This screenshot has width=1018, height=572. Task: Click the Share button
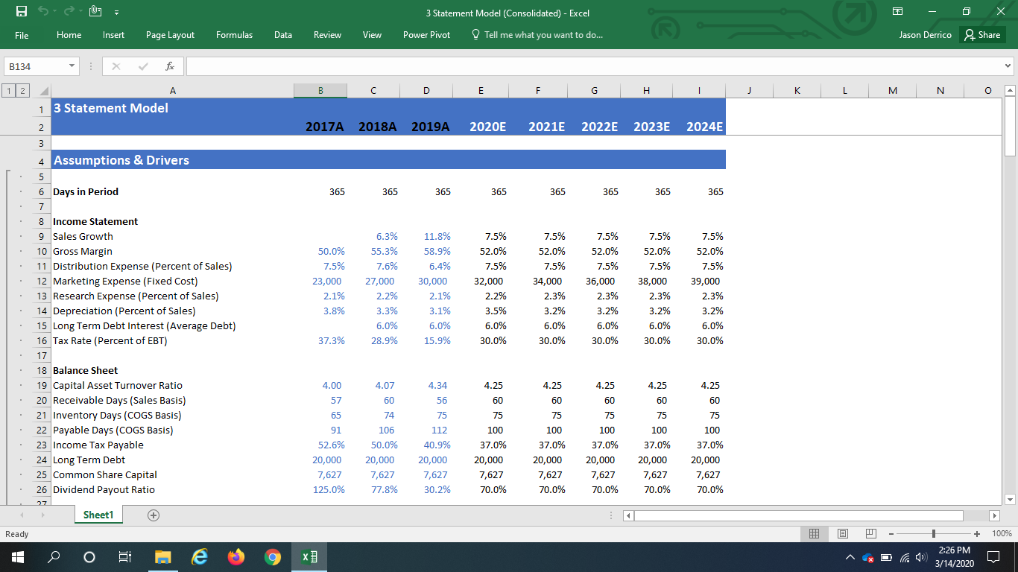pyautogui.click(x=981, y=35)
